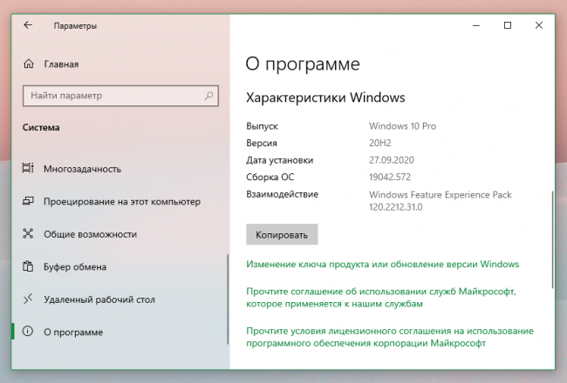Click the Взаимодействие label
The height and width of the screenshot is (383, 567).
[x=282, y=194]
